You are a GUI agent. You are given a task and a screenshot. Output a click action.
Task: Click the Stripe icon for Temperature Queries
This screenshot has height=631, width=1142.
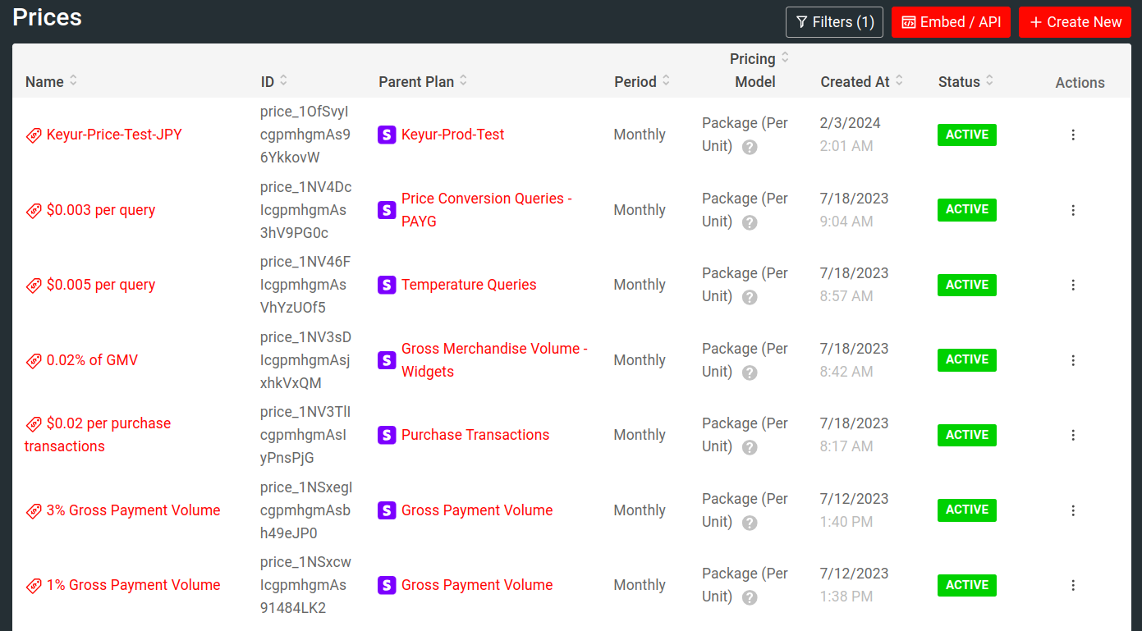pos(387,285)
